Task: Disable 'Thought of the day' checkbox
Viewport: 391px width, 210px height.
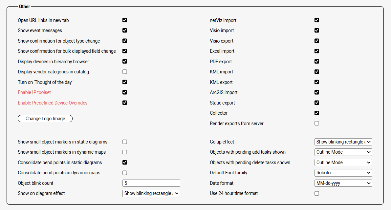Action: (125, 82)
